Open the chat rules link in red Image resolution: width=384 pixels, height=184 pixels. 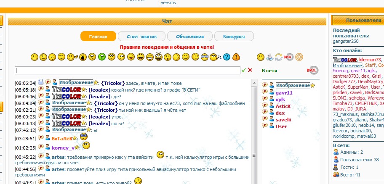(x=167, y=47)
